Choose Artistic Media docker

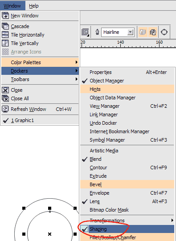click(127, 151)
